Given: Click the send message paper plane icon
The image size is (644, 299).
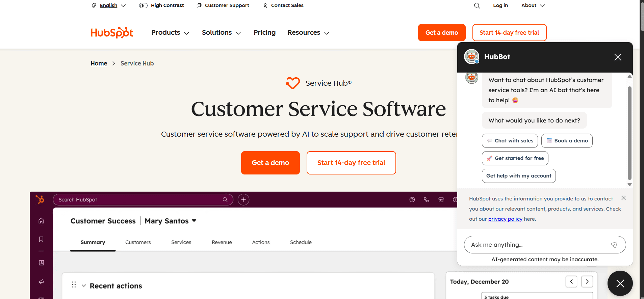Looking at the screenshot, I should pyautogui.click(x=614, y=245).
